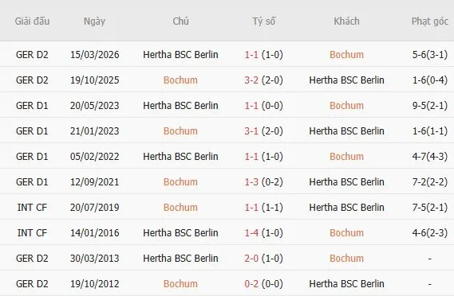454x296 pixels.
Task: Select INT CF league on 14/01/2016 row
Action: [x=32, y=233]
